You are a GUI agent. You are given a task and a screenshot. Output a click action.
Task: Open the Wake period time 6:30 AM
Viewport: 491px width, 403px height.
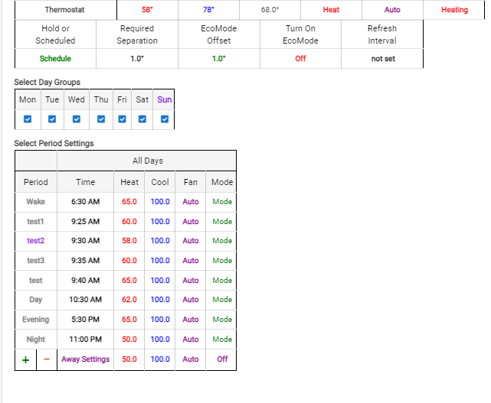click(x=86, y=202)
